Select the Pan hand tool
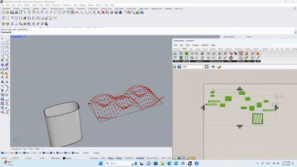This screenshot has height=167, width=297. coord(42,13)
